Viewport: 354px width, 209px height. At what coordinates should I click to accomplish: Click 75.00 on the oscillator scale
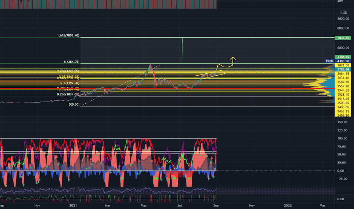coord(341,146)
